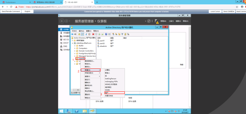Viewport: 246px width, 114px height.
Task: Click the Copy toolbar icon
Action: [89, 34]
